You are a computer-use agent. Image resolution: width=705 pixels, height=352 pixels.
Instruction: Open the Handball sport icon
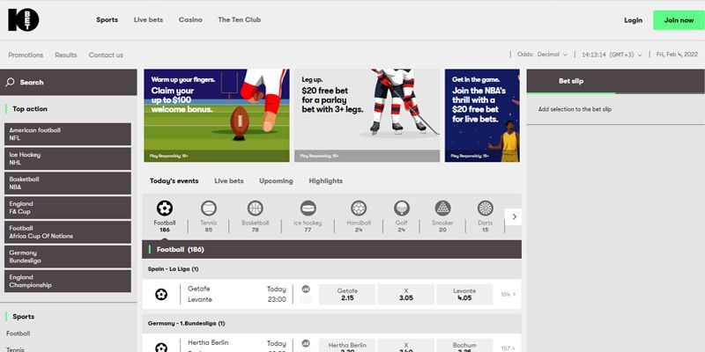(359, 209)
